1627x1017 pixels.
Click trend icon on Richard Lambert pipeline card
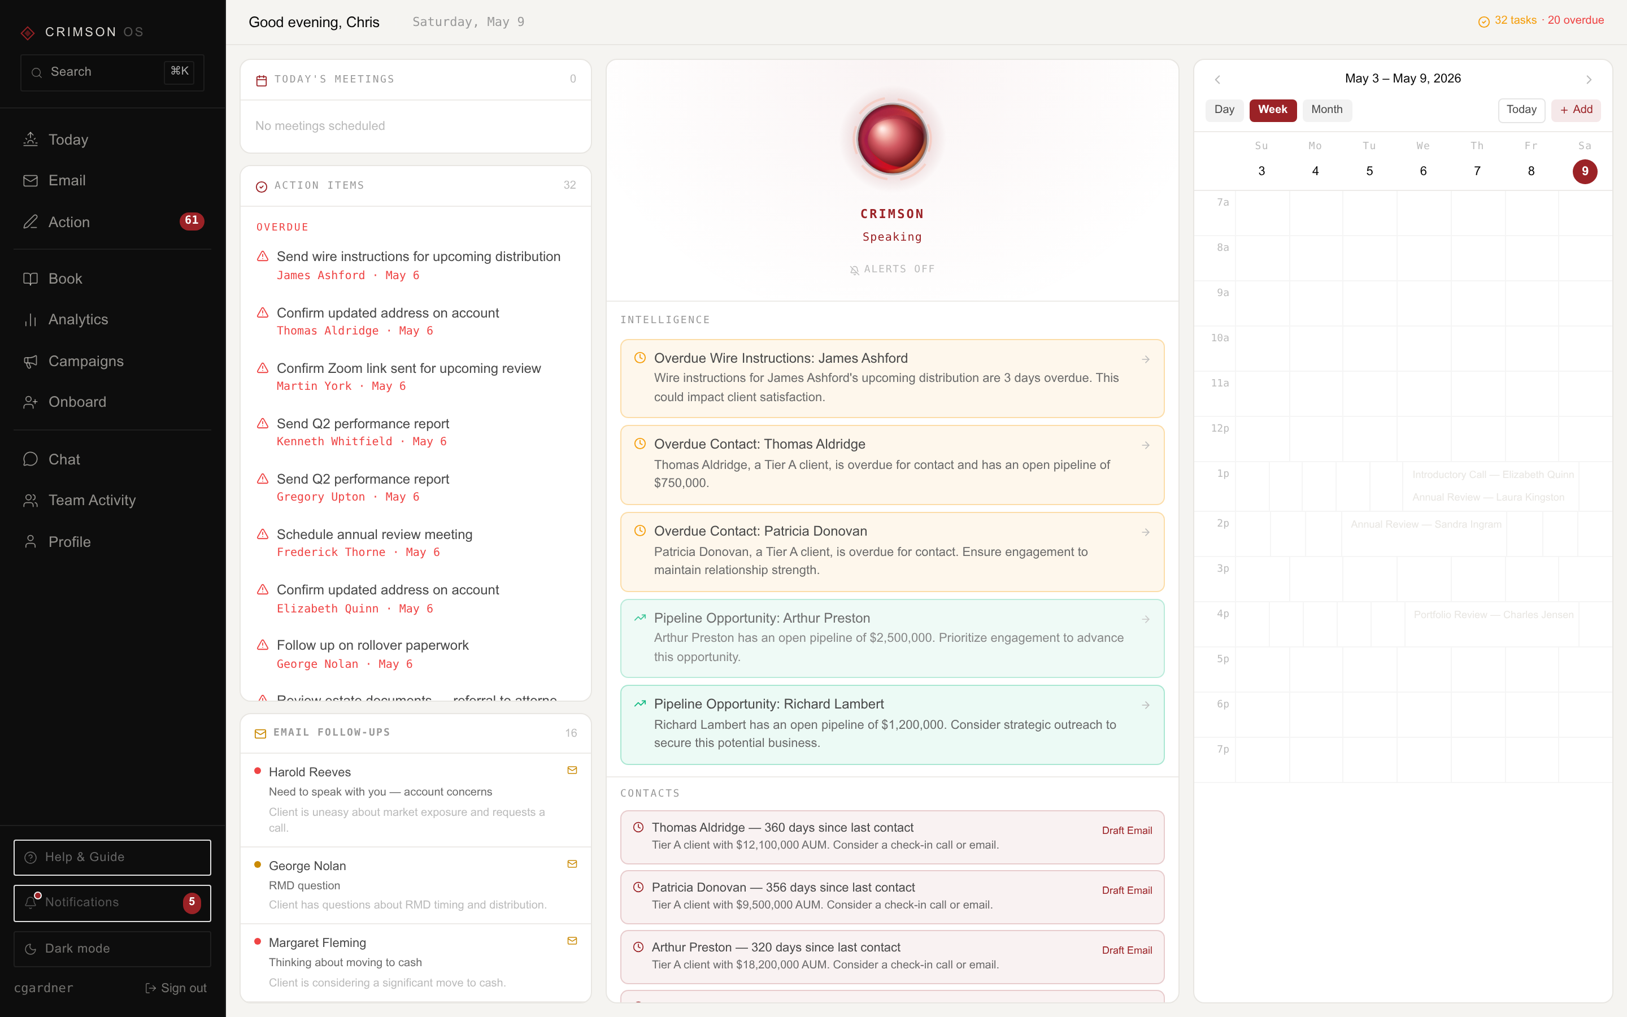(x=640, y=703)
